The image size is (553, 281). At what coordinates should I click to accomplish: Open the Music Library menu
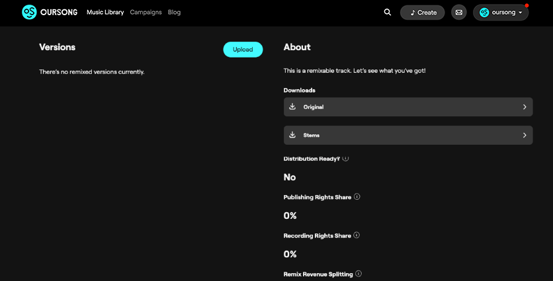click(x=105, y=13)
